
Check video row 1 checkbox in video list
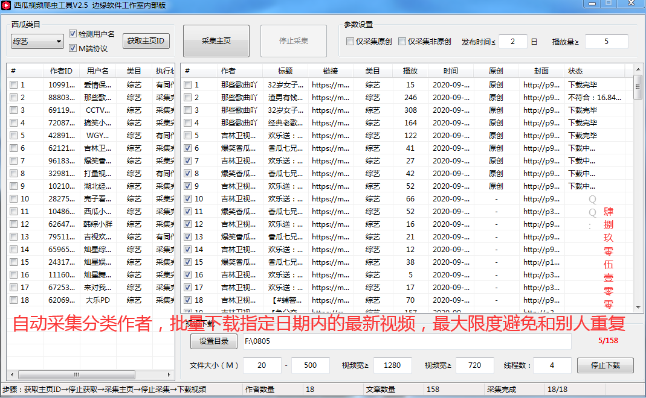point(188,84)
